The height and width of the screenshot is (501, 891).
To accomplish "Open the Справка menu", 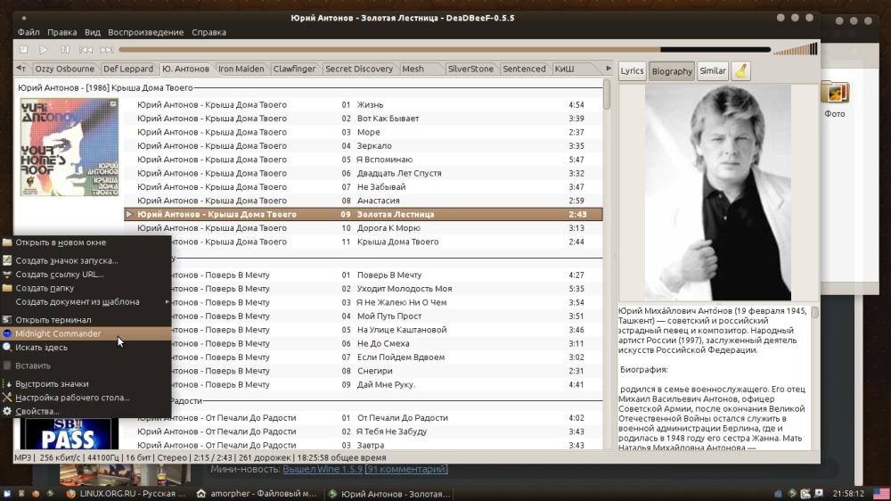I will click(208, 32).
